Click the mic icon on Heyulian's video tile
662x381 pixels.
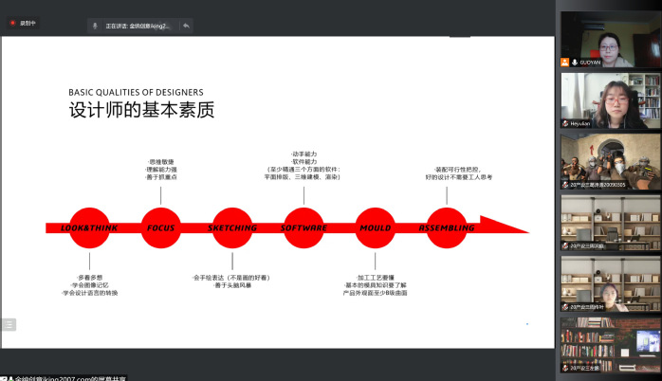(565, 123)
